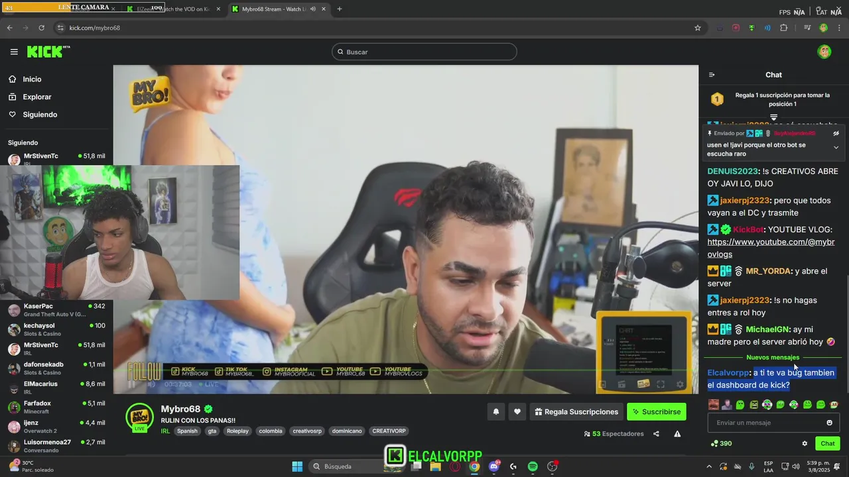Jump to Nuevos mensajes in chat
The width and height of the screenshot is (849, 477).
coord(773,358)
